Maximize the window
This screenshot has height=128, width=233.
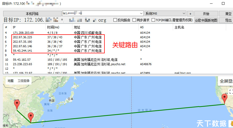point(223,4)
